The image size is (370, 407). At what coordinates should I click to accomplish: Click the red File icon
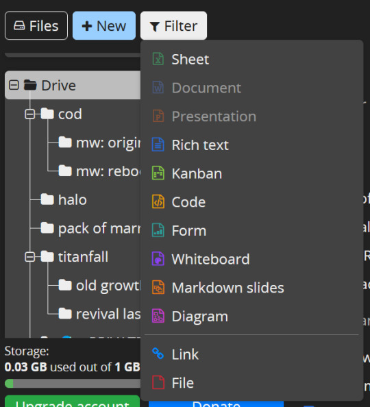[158, 382]
